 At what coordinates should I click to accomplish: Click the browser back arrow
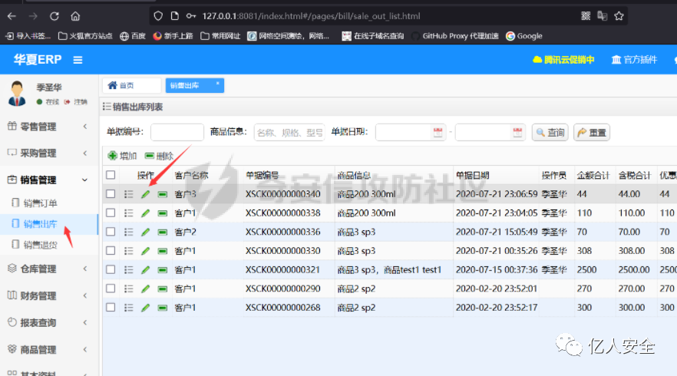pyautogui.click(x=12, y=16)
